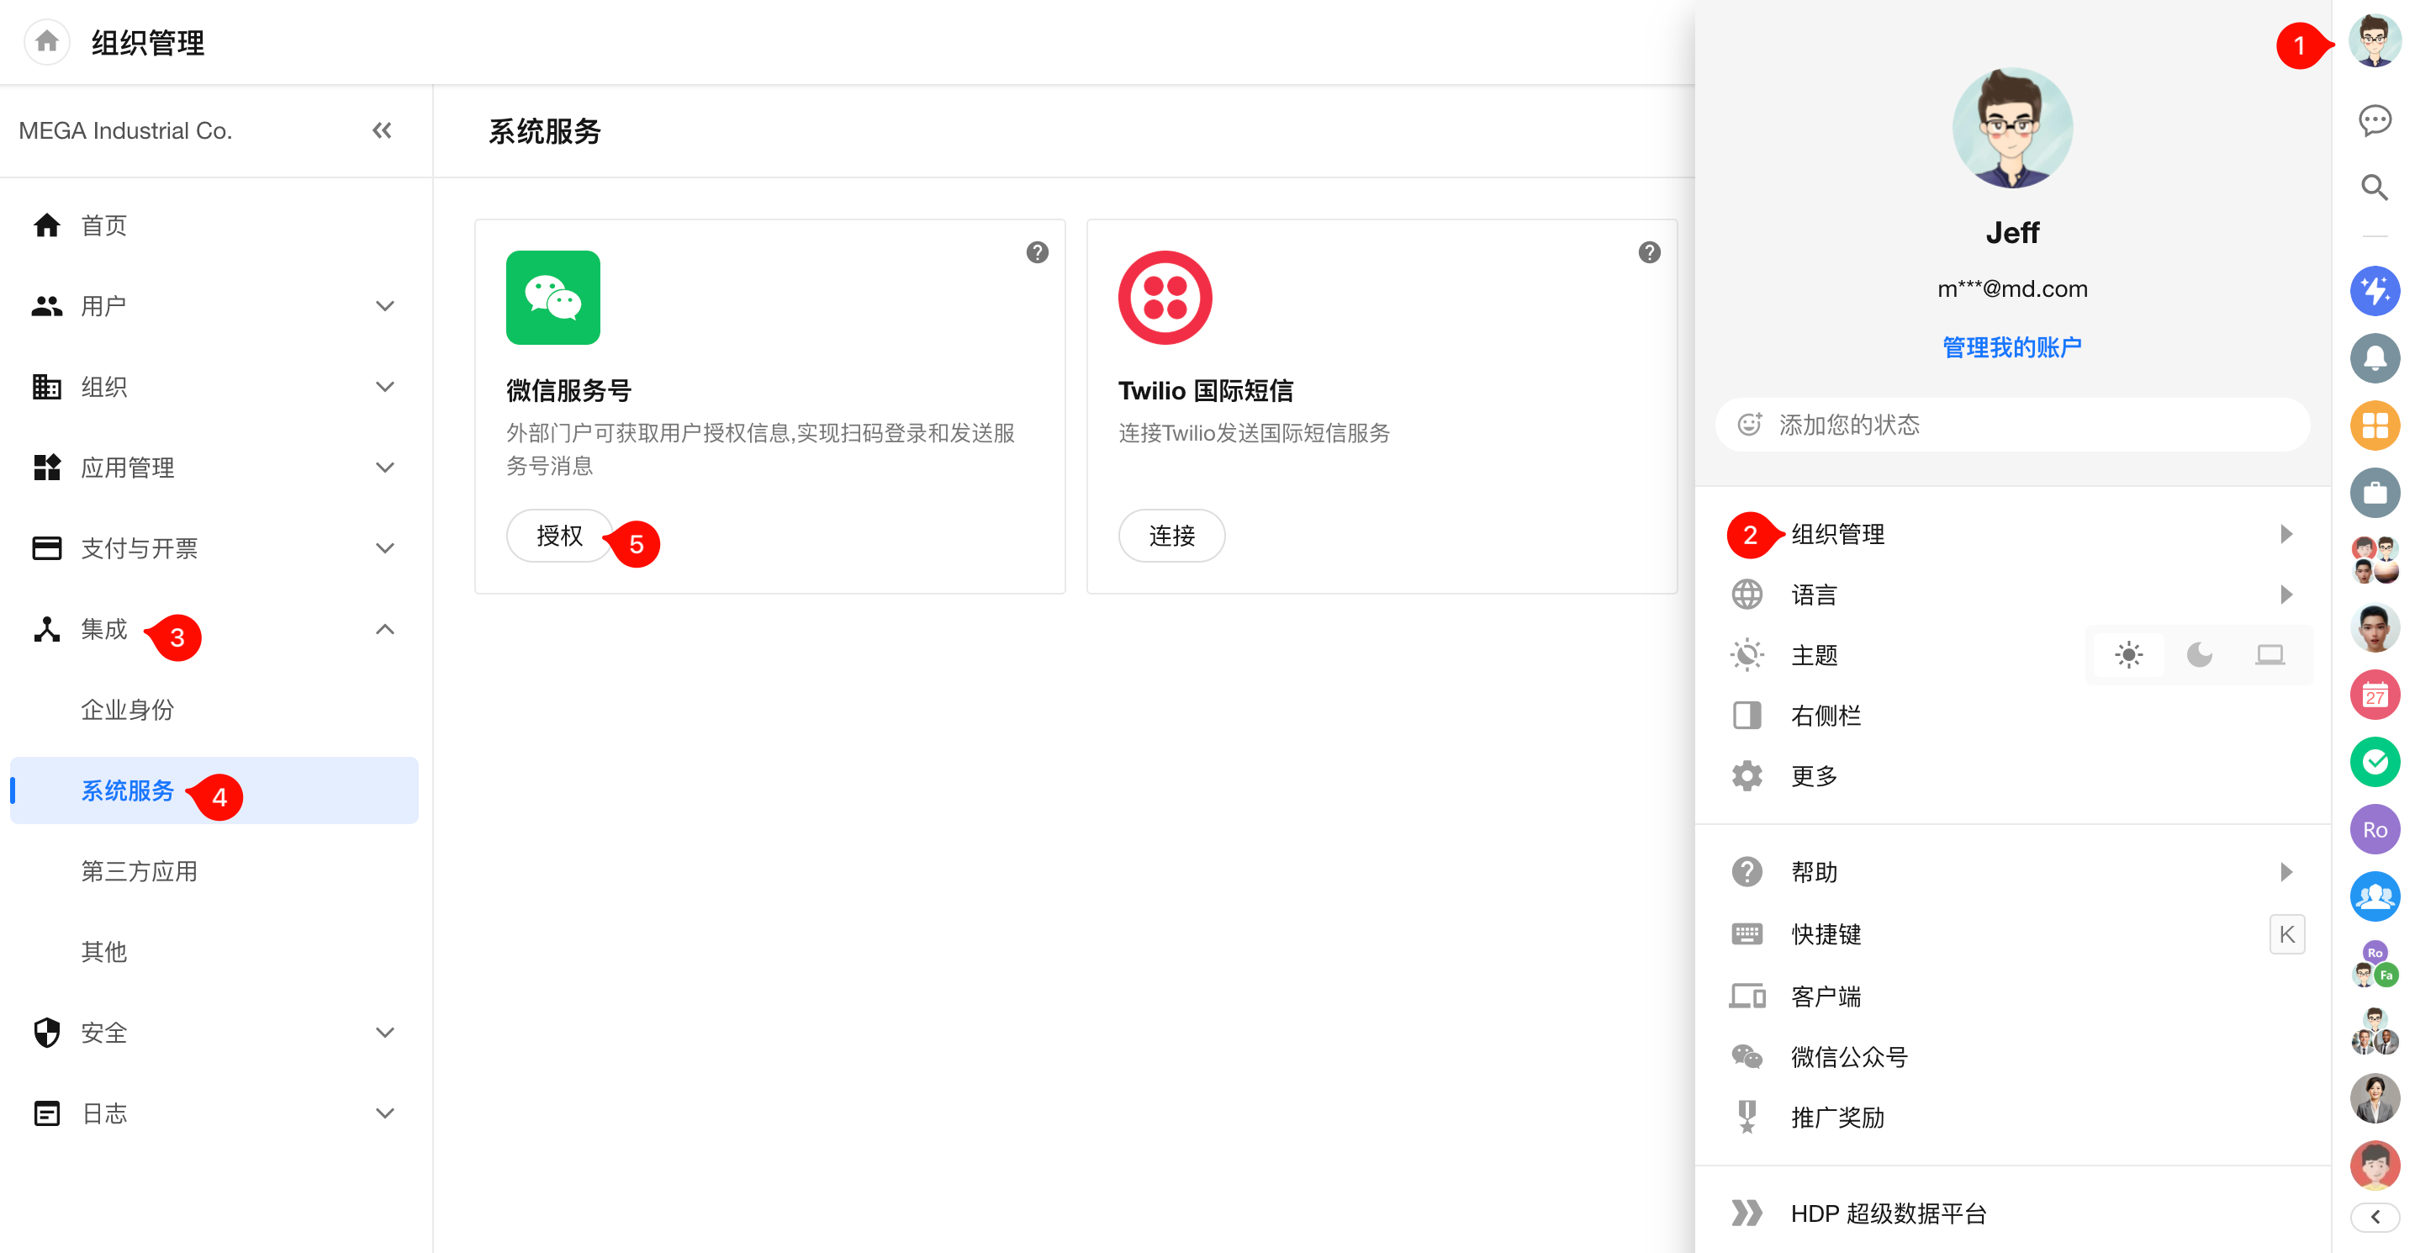The image size is (2415, 1253).
Task: Switch to light theme sun option
Action: pyautogui.click(x=2128, y=654)
